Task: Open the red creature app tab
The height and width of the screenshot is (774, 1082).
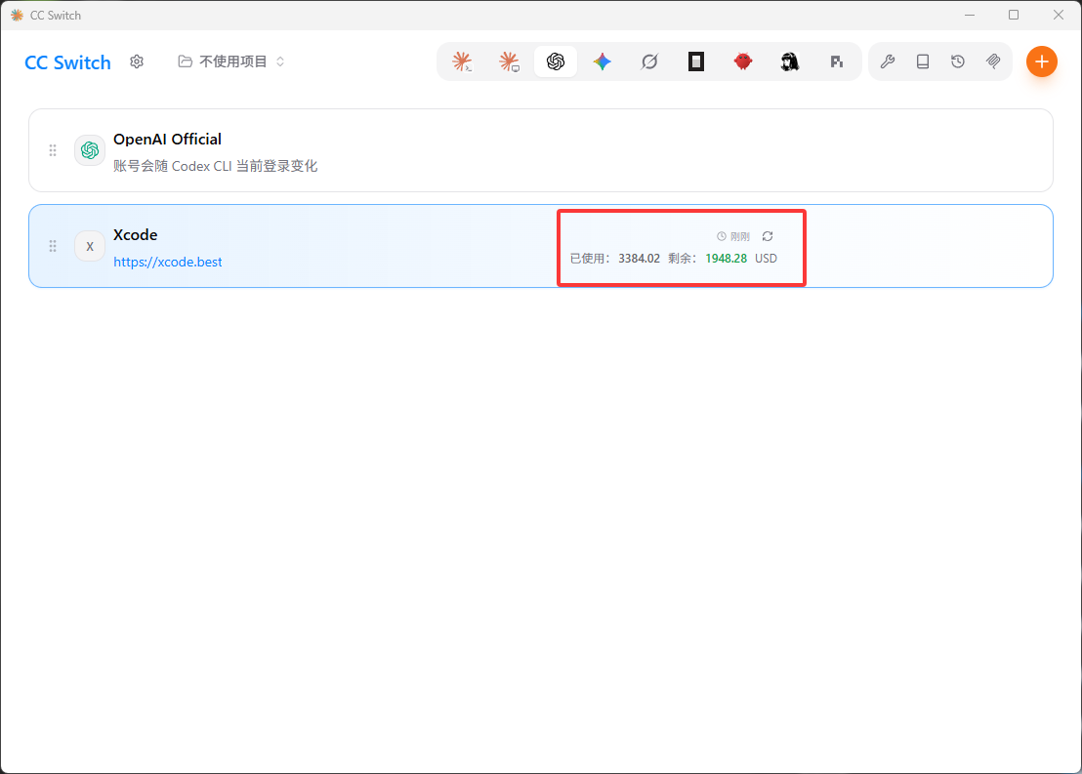Action: point(743,62)
